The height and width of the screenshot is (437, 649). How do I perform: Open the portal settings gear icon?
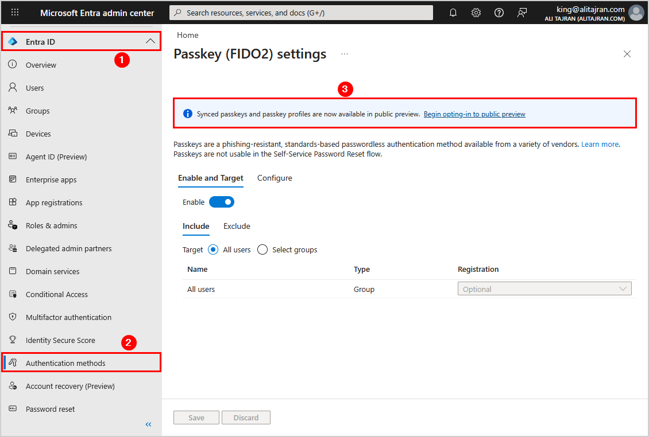coord(476,13)
